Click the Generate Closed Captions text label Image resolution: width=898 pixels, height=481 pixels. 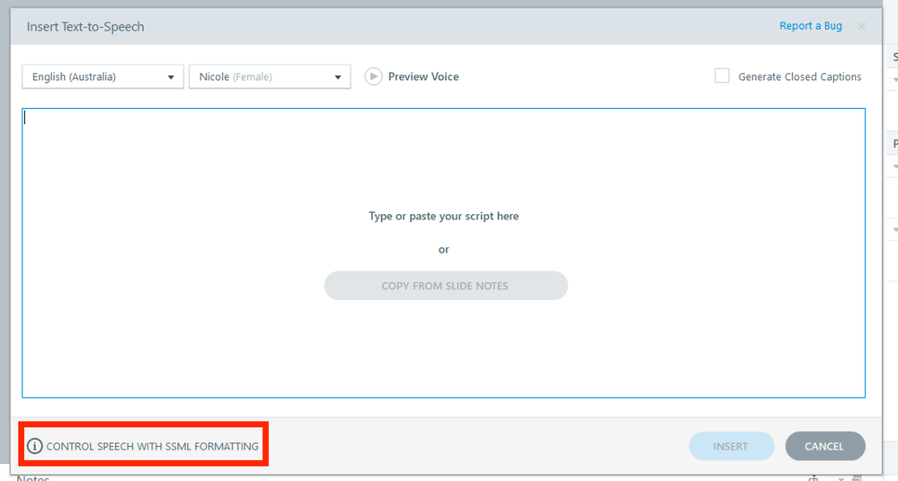(799, 76)
